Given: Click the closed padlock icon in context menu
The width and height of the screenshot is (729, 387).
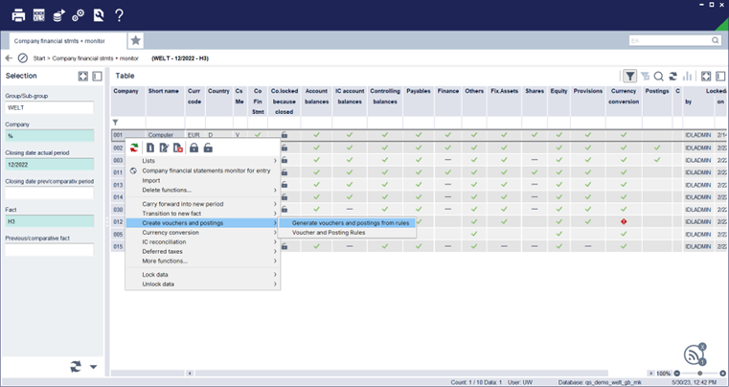Looking at the screenshot, I should click(194, 148).
